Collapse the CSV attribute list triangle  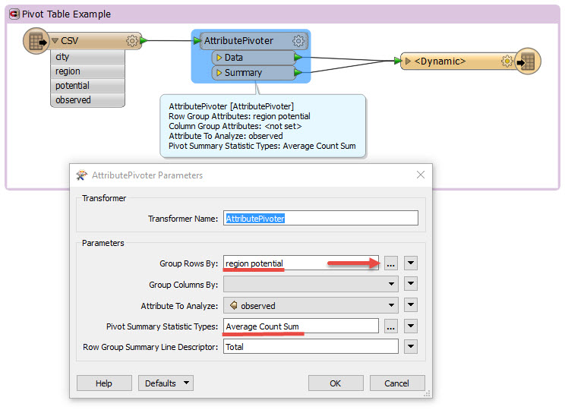[x=55, y=41]
